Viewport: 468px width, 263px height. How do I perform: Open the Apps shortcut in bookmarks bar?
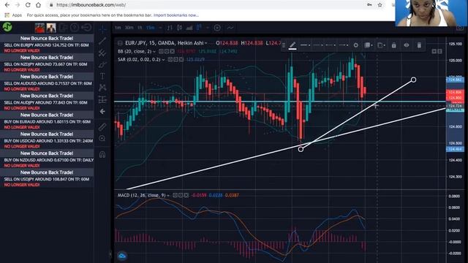pos(13,15)
